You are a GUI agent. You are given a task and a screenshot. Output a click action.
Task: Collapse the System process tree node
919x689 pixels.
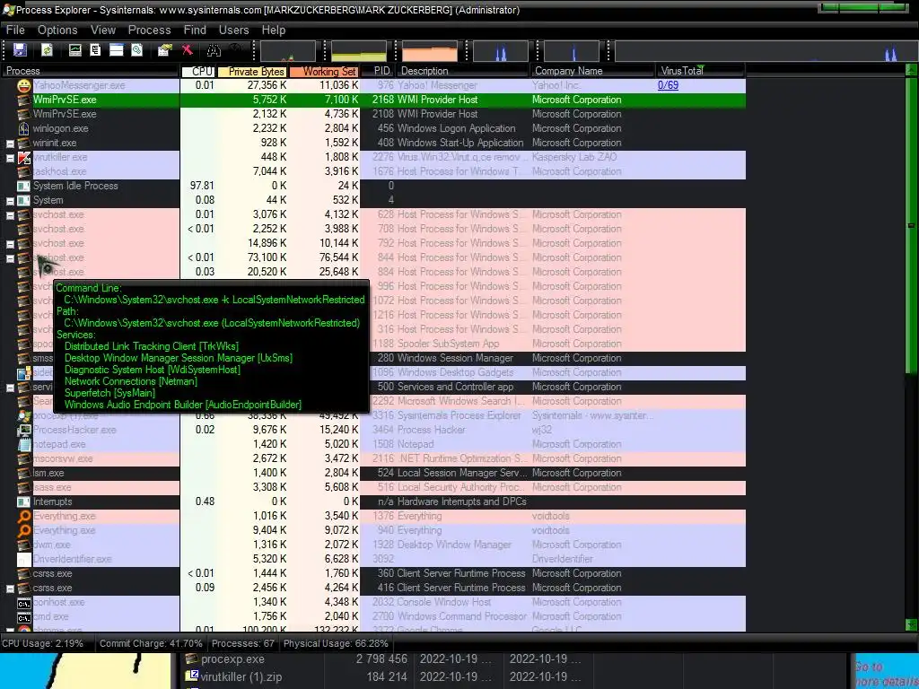(x=10, y=200)
